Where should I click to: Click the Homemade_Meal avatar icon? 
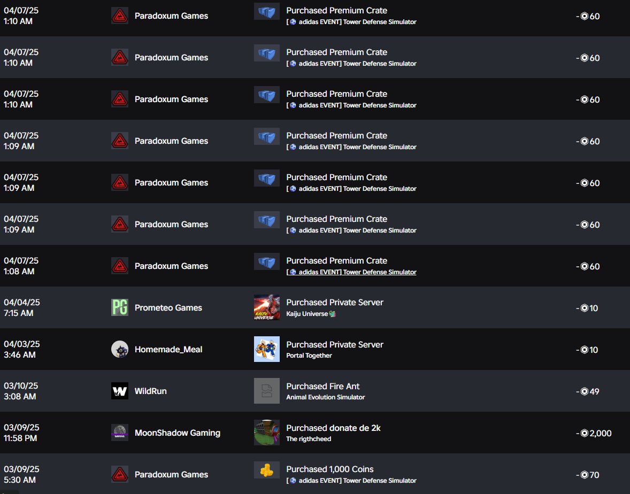(120, 350)
